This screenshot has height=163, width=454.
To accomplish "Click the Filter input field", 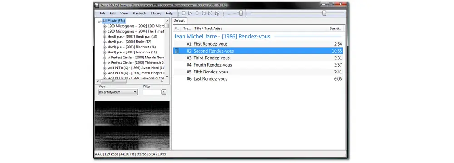I will (152, 92).
